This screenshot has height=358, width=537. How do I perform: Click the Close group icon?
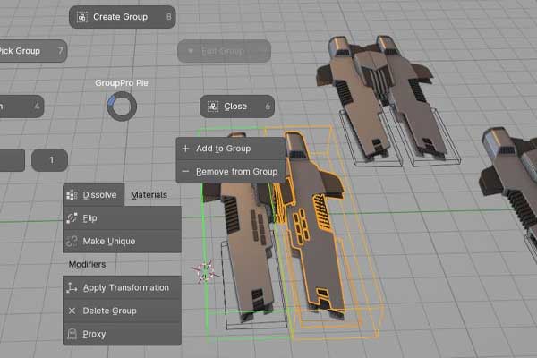pos(213,107)
